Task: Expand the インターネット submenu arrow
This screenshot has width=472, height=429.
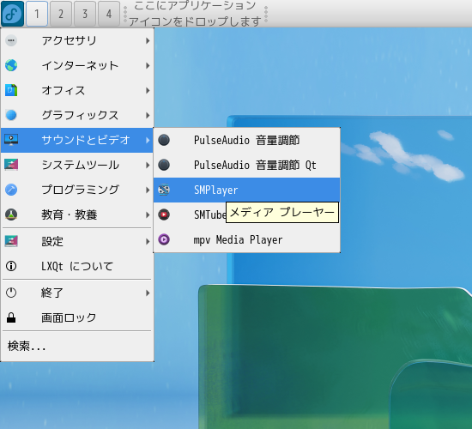Action: pos(148,65)
